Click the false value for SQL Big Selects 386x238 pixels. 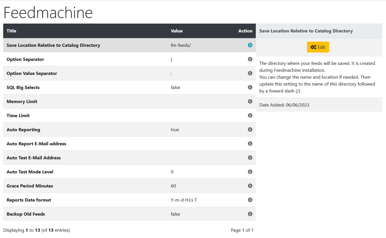[175, 88]
